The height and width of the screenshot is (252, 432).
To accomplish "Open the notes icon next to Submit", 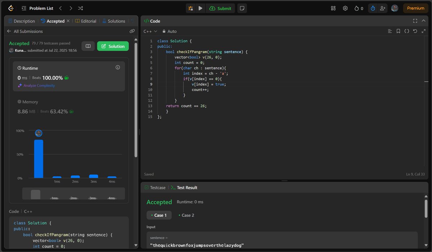I will tap(242, 8).
